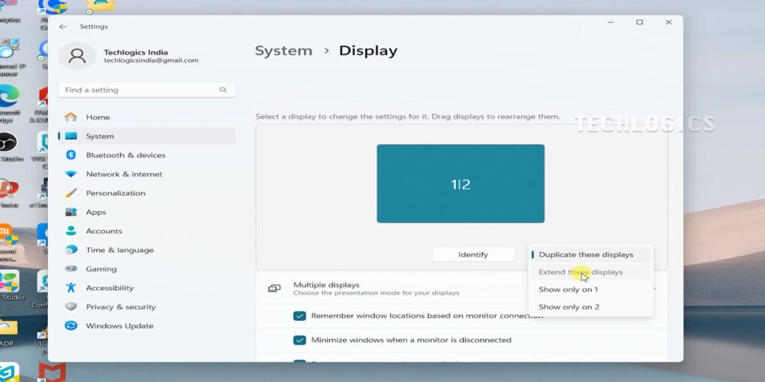Pick Show only on 2
765x382 pixels.
pos(569,307)
